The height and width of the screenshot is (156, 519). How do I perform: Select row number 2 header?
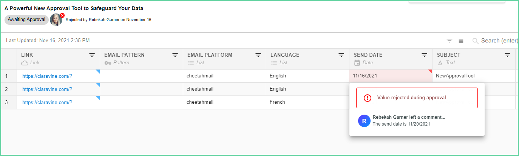pos(9,89)
